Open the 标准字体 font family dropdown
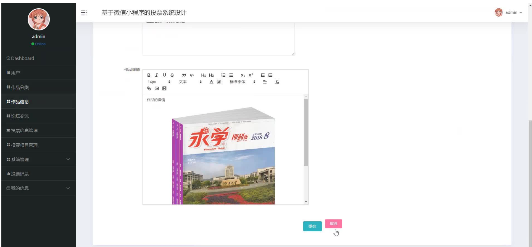 [x=242, y=82]
